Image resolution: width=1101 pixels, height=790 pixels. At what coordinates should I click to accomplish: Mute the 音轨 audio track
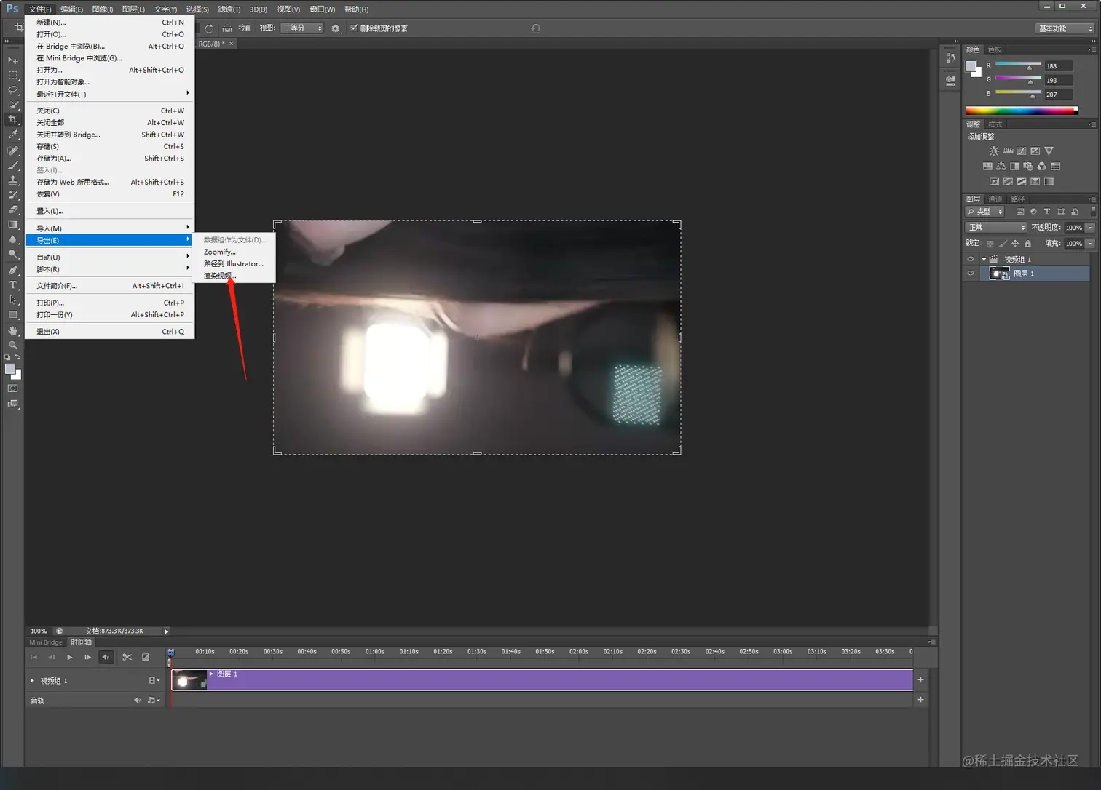tap(137, 700)
